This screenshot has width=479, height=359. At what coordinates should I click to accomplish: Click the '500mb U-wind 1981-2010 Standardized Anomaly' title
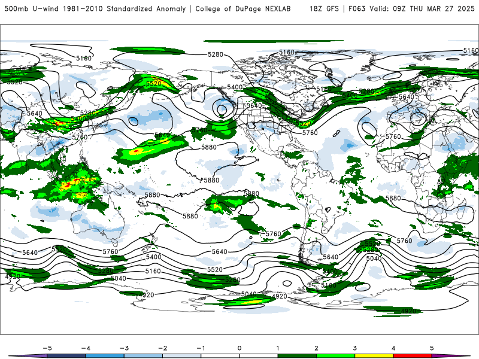(x=95, y=9)
